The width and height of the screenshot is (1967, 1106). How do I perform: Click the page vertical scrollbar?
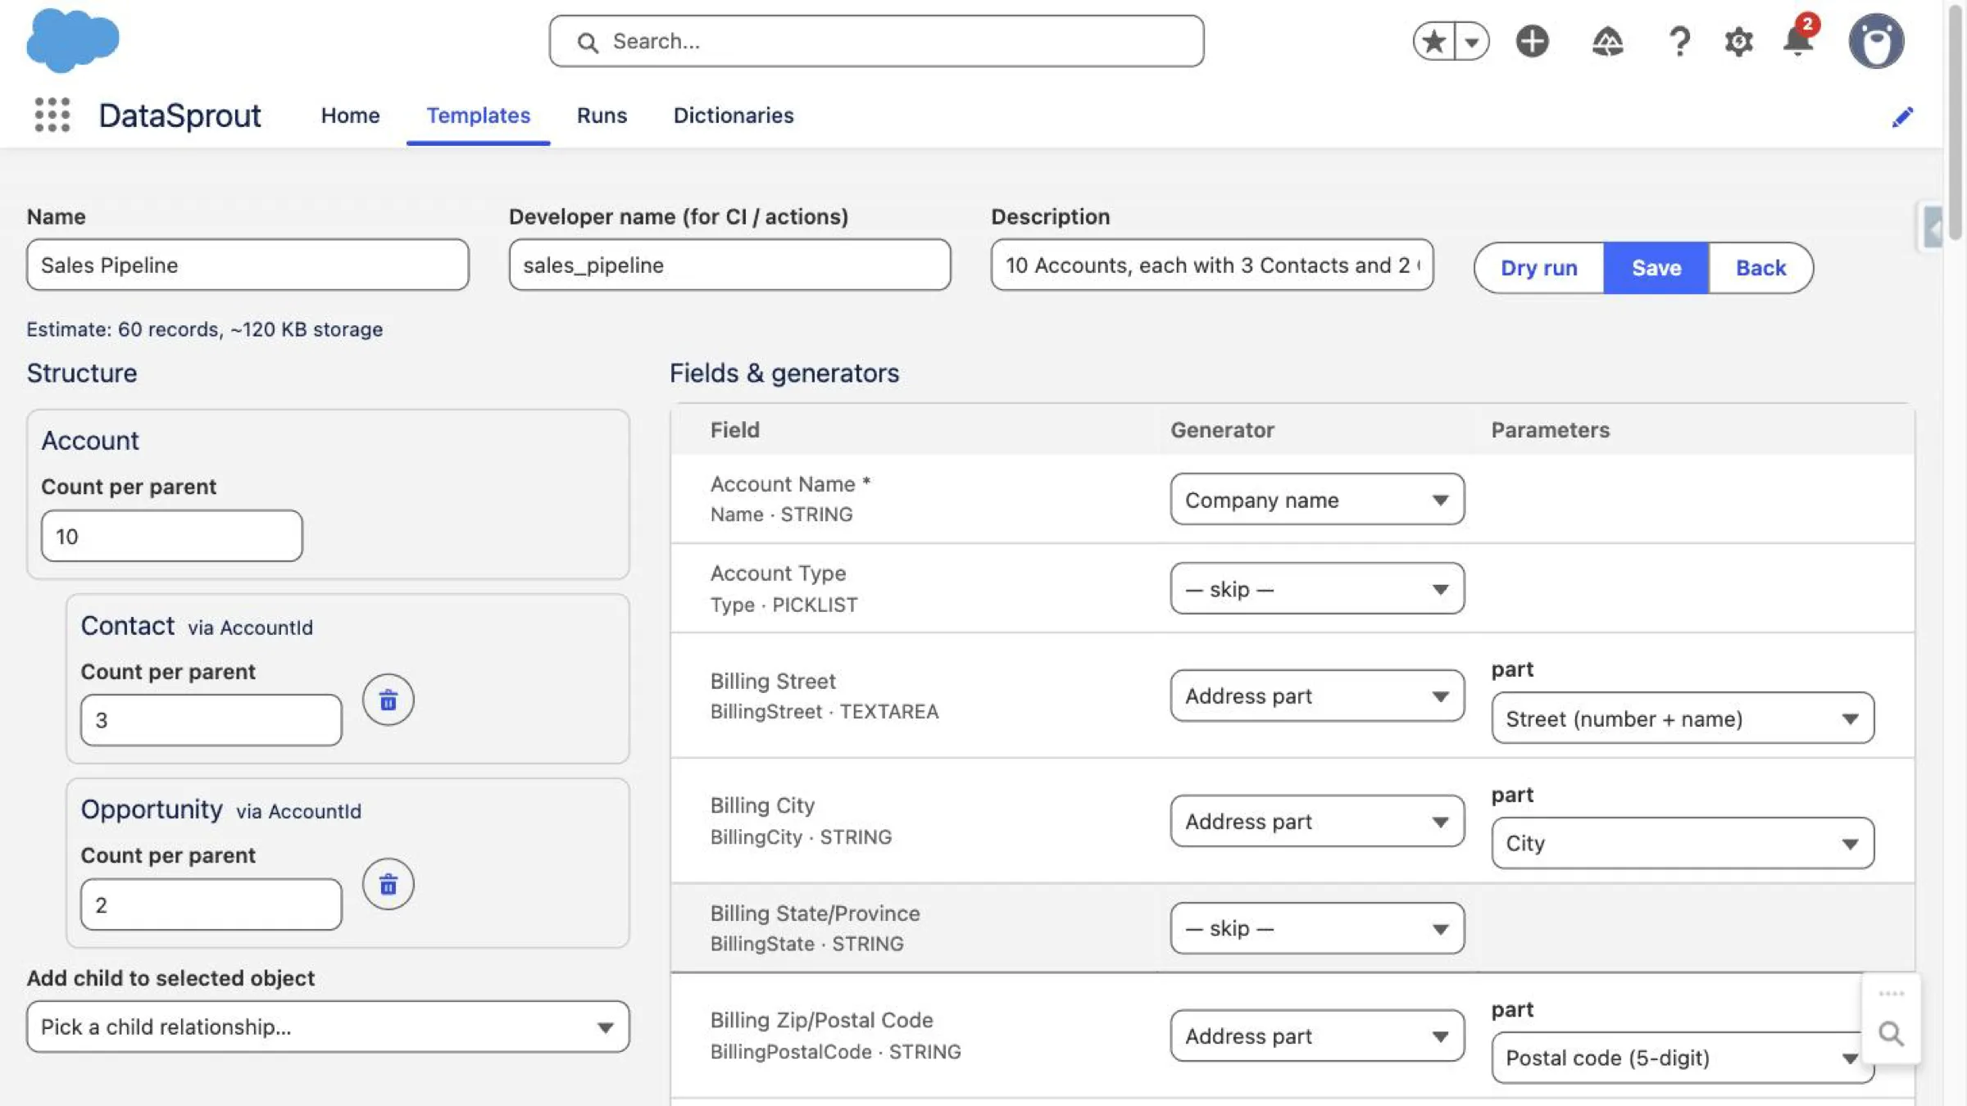click(1956, 123)
